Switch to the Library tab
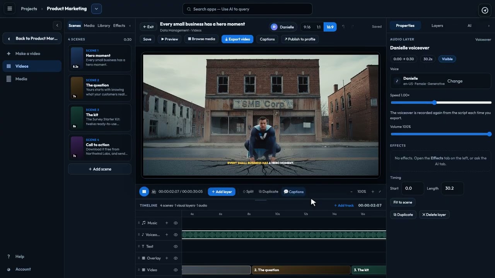 pyautogui.click(x=104, y=25)
